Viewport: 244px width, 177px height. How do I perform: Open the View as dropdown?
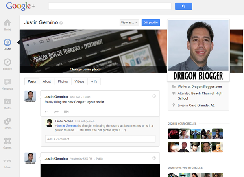(x=129, y=22)
